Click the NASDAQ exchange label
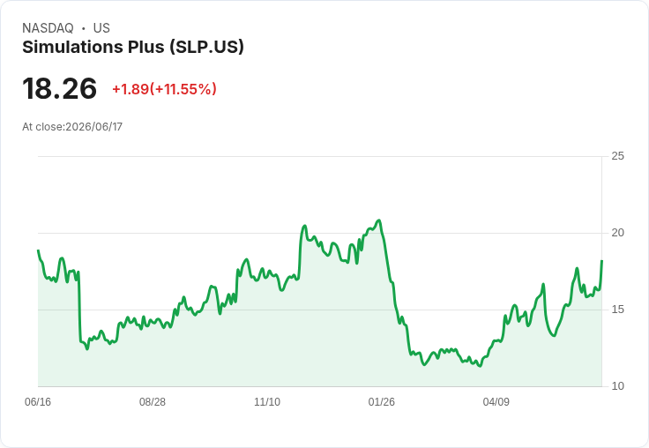This screenshot has height=448, width=649. tap(48, 28)
